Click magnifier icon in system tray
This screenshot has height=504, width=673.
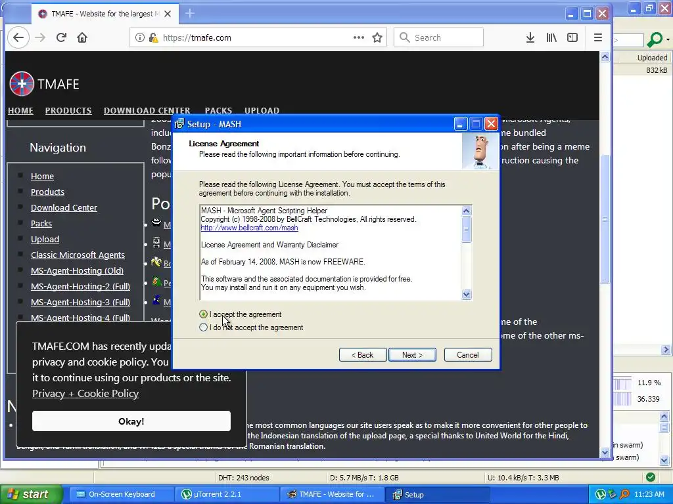tap(624, 495)
